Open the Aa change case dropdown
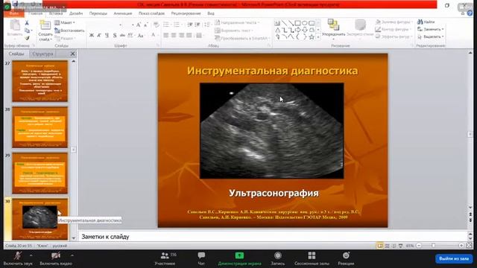This screenshot has width=477, height=268. [x=141, y=36]
